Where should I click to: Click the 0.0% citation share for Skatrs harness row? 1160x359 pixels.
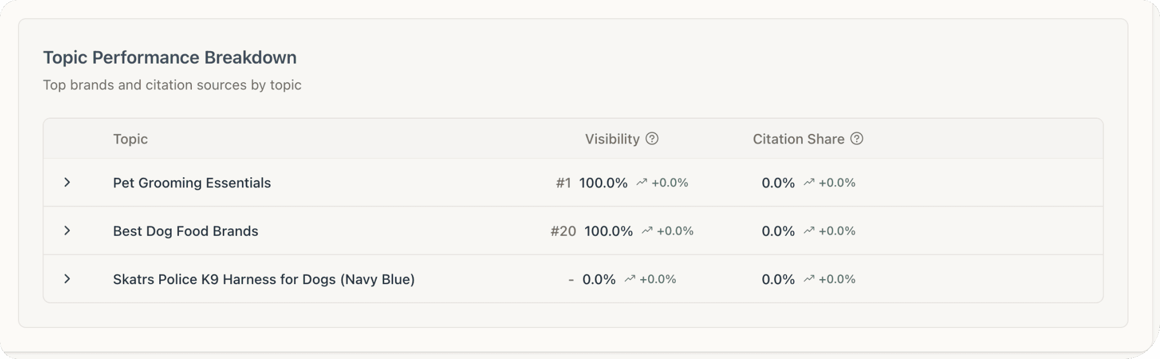[x=777, y=279]
